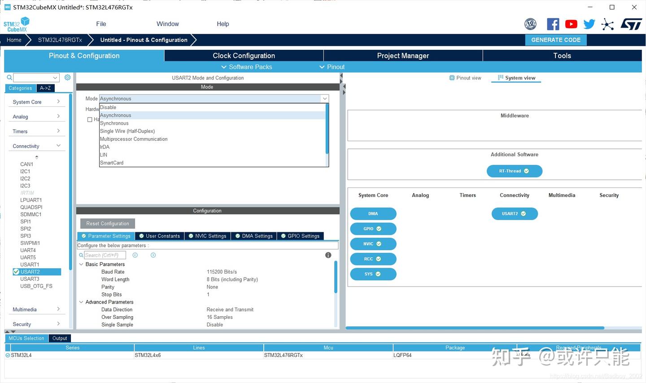
Task: Expand the Multimedia category
Action: tap(37, 310)
